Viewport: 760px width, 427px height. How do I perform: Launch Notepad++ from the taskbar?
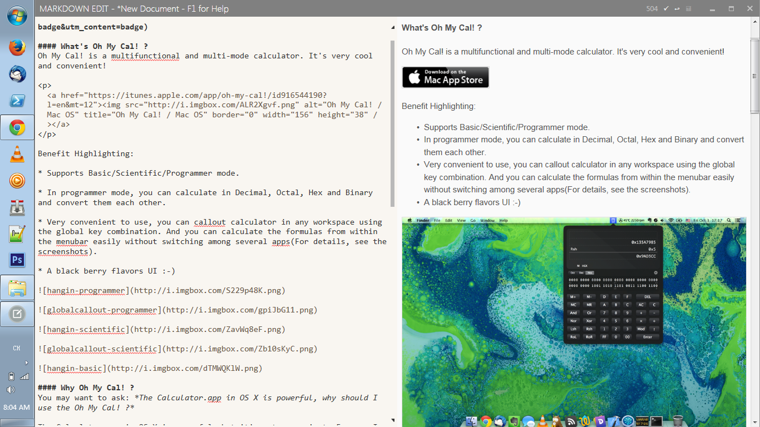17,234
